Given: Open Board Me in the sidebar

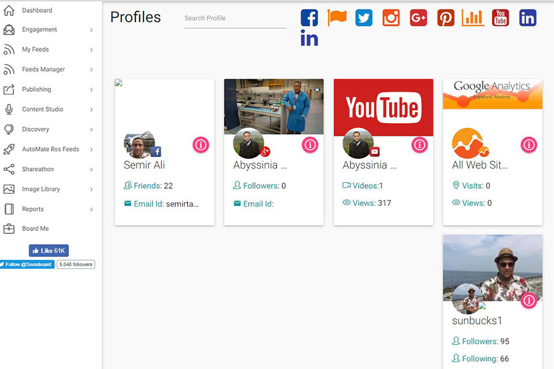Looking at the screenshot, I should (x=35, y=228).
